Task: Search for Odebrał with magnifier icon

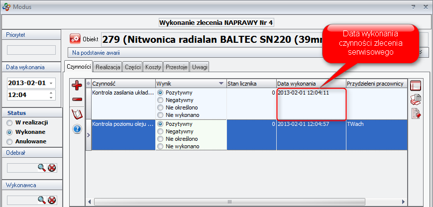Action: pos(42,168)
